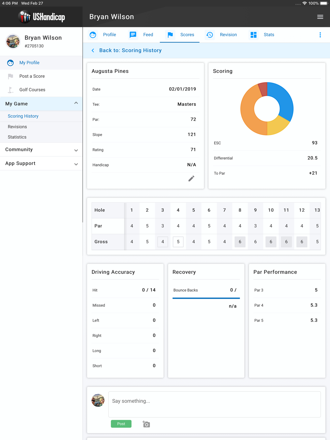330x440 pixels.
Task: Collapse the My Game section
Action: [76, 103]
